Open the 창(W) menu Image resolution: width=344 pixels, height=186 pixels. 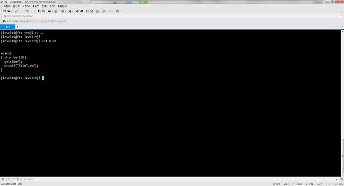pos(52,6)
